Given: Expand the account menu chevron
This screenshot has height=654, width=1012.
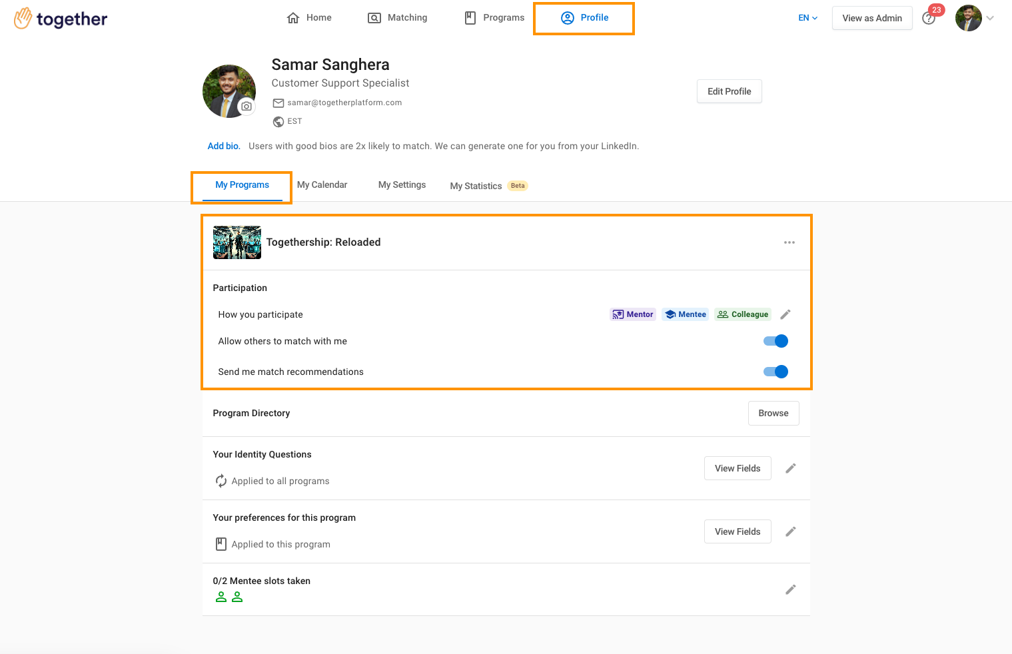Looking at the screenshot, I should pyautogui.click(x=990, y=19).
